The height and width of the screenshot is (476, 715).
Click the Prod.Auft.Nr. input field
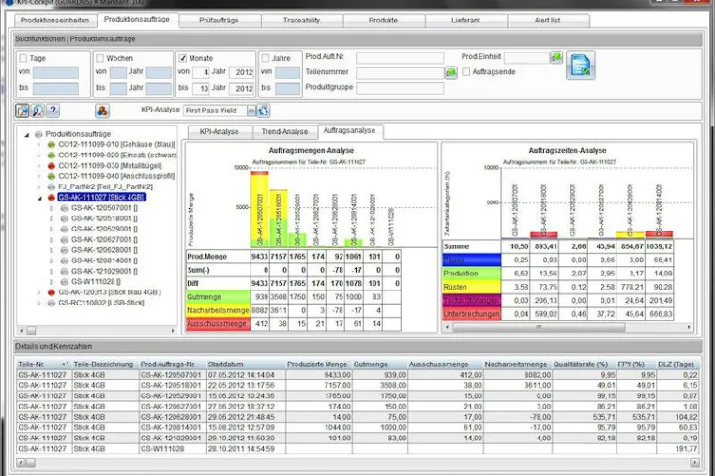point(400,58)
